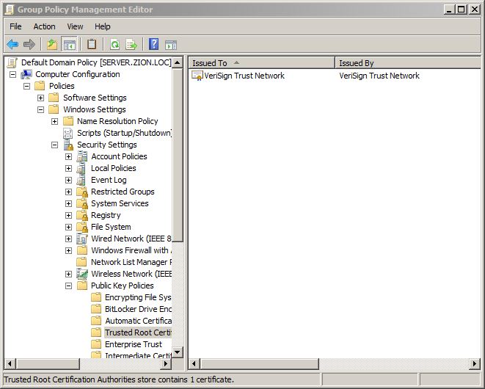This screenshot has height=389, width=485.
Task: Toggle the Show/Hide Action Pane icon
Action: (x=171, y=45)
